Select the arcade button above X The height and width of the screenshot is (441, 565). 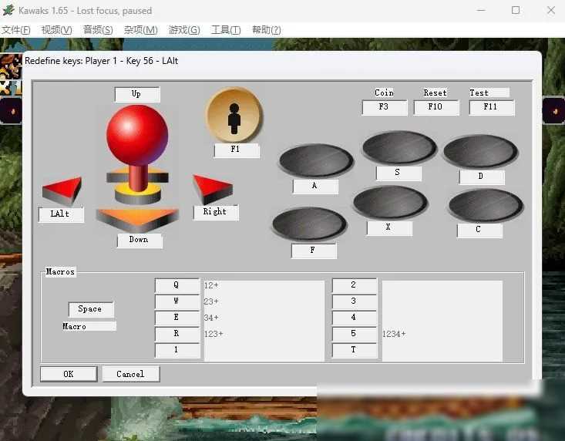389,202
